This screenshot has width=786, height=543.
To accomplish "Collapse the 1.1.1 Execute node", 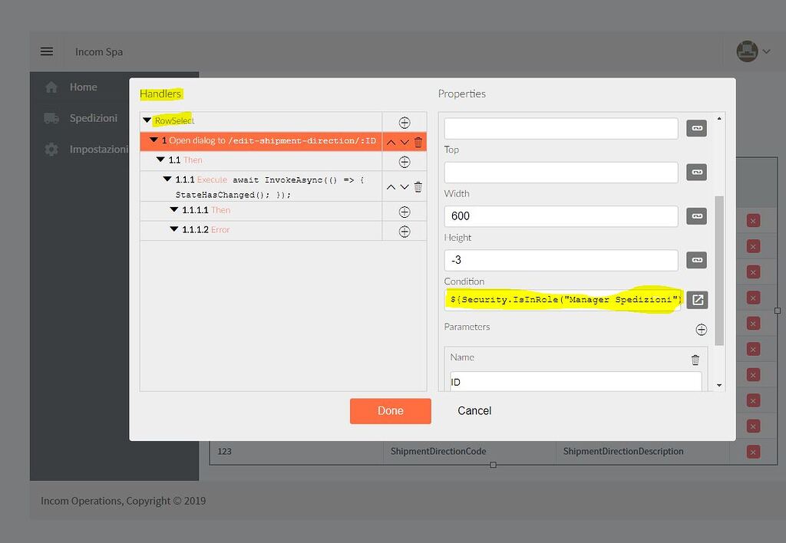I will (x=167, y=179).
